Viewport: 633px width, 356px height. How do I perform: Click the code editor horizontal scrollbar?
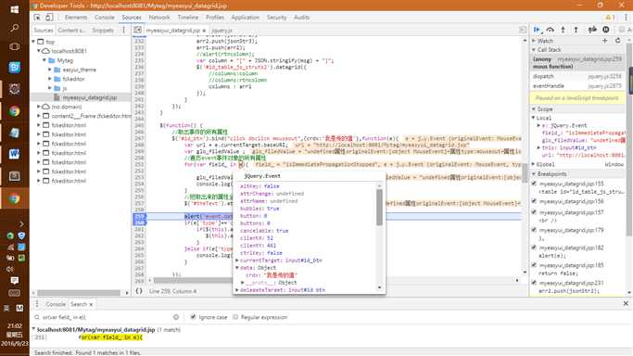(x=193, y=280)
